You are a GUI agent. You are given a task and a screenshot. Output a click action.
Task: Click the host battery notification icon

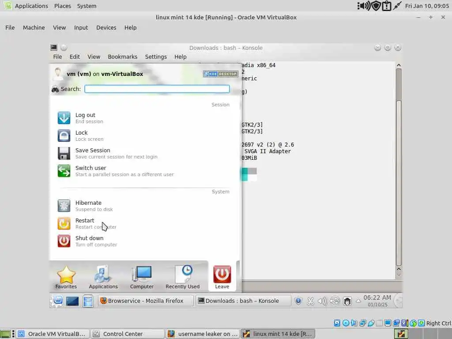pos(387,6)
